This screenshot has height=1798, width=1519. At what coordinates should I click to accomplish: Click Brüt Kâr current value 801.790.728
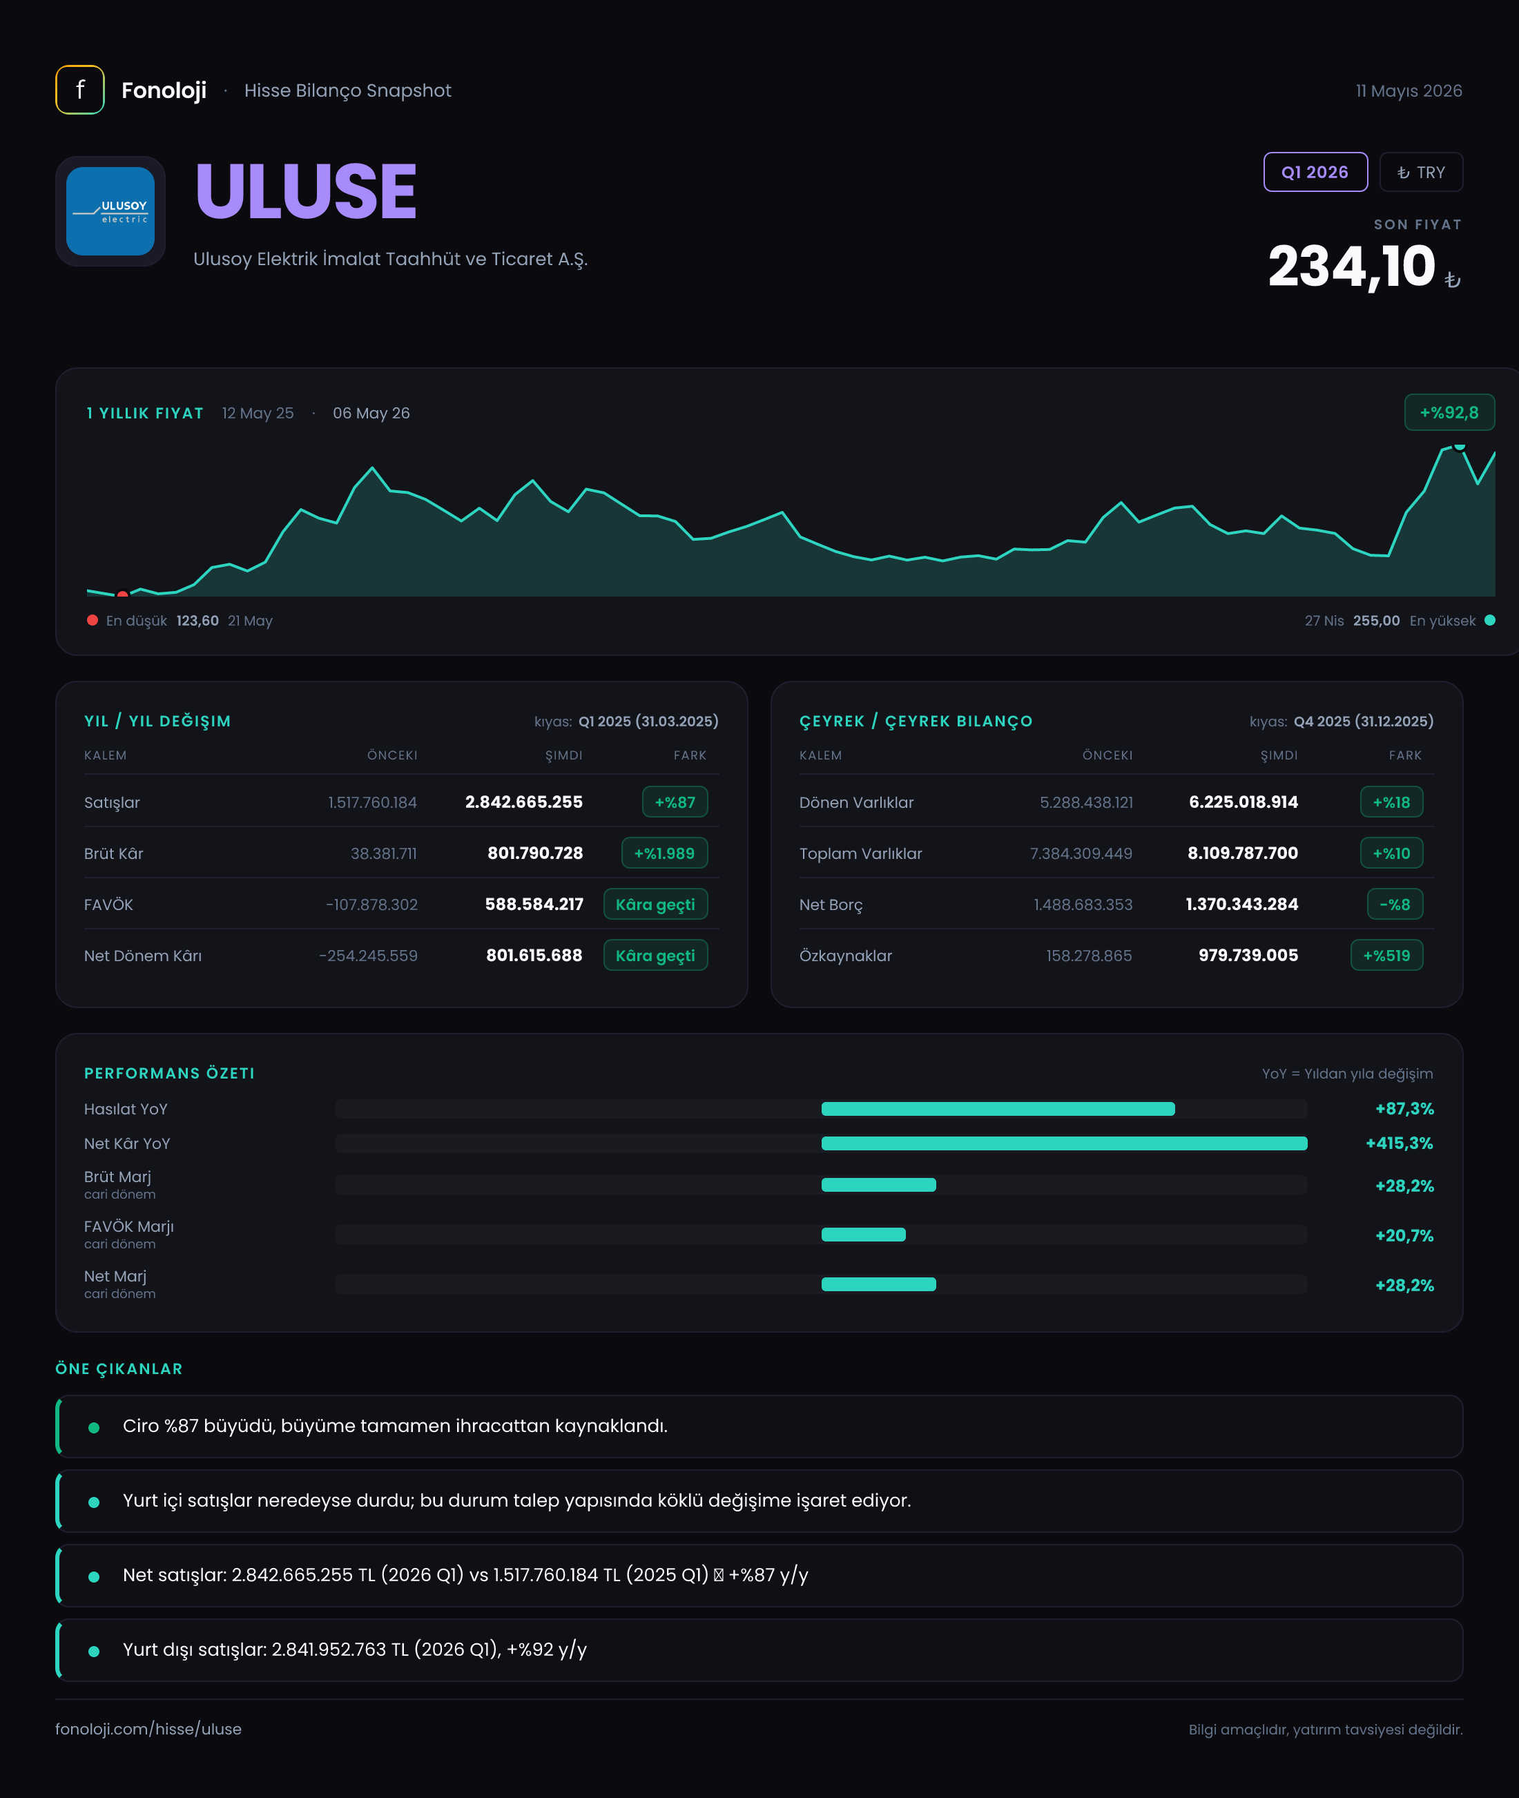coord(534,853)
